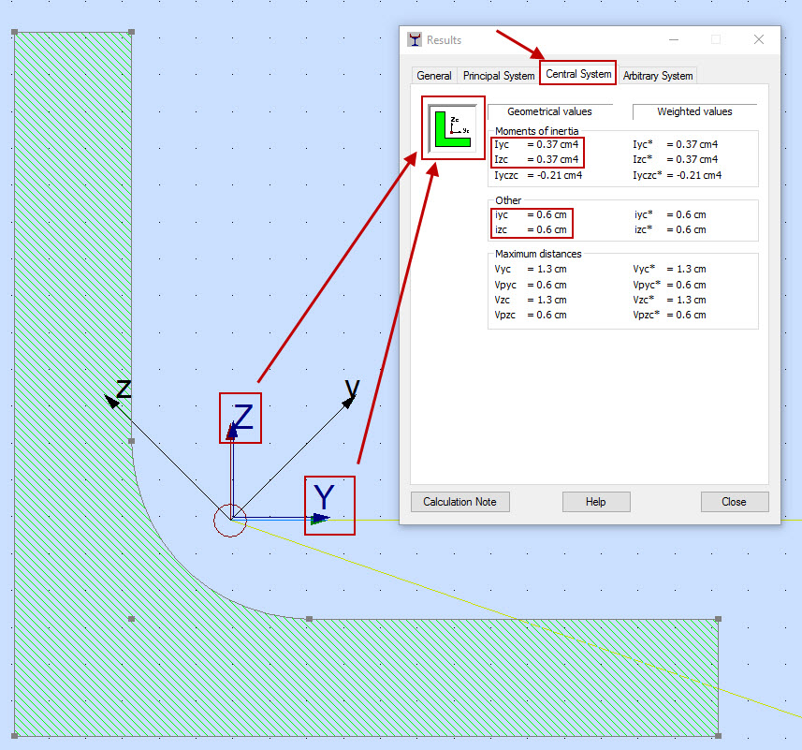Screen dimensions: 802x750
Task: Open the Principal System tab
Action: click(498, 75)
